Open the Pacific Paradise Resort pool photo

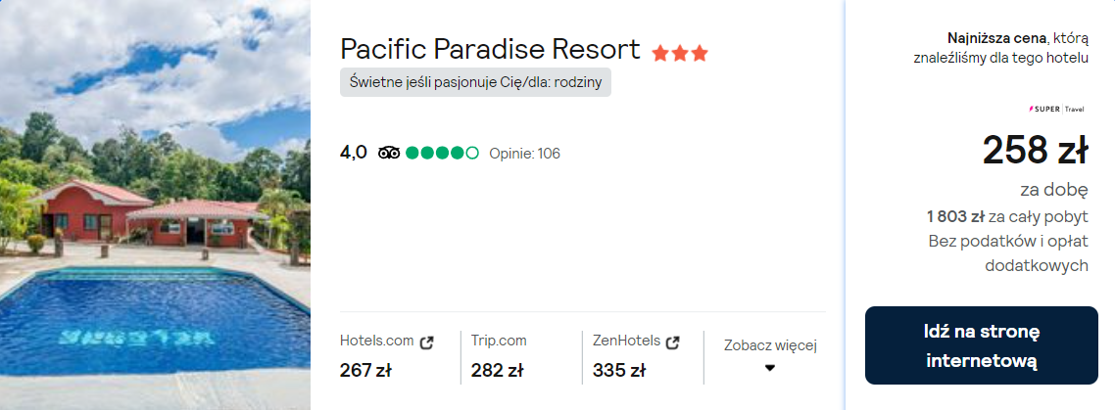click(x=155, y=205)
